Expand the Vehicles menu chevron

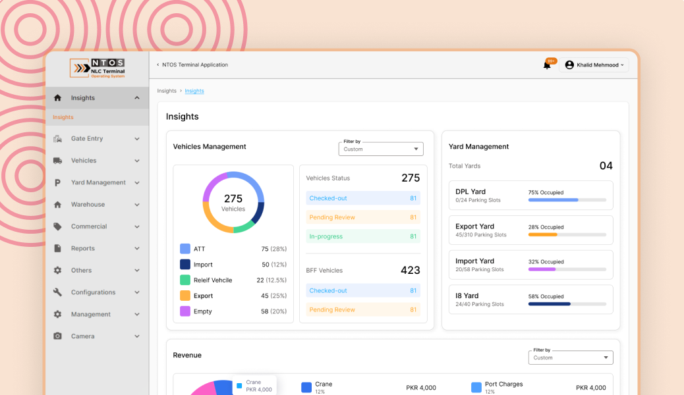(137, 161)
